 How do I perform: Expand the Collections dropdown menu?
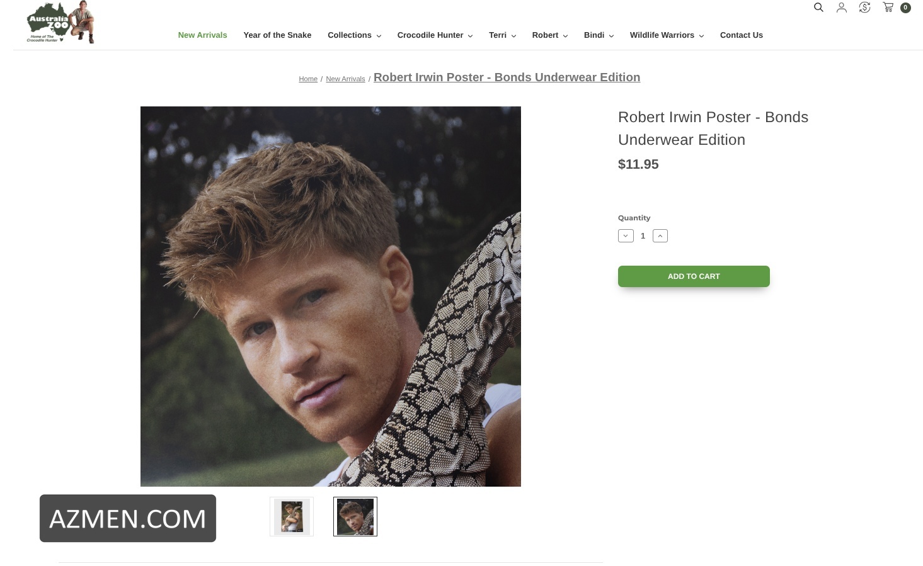click(x=354, y=35)
